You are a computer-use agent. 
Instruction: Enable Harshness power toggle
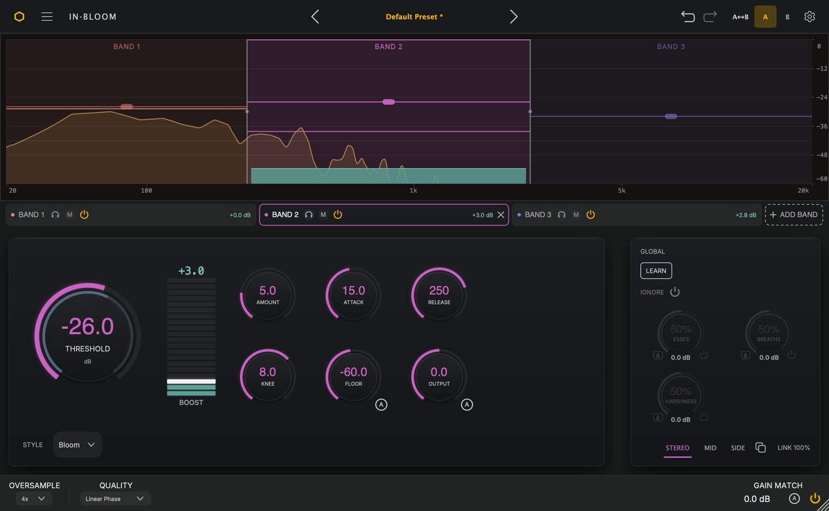point(704,417)
